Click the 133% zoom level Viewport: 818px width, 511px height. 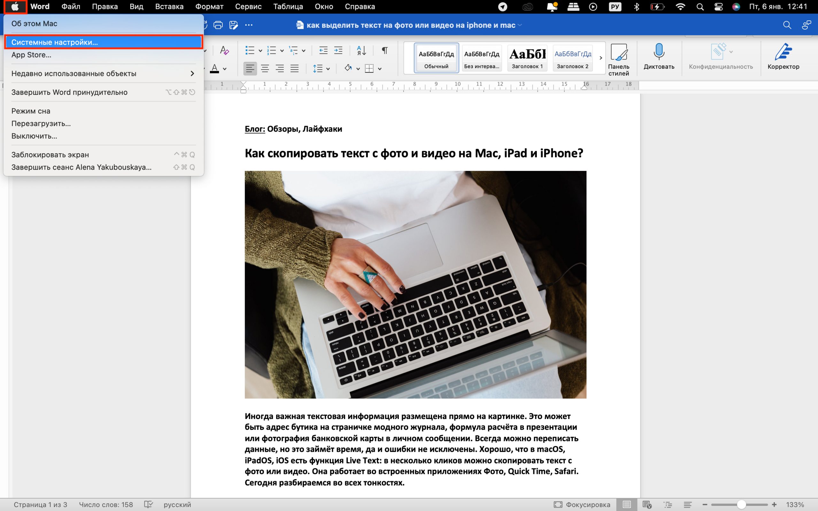[x=795, y=505]
